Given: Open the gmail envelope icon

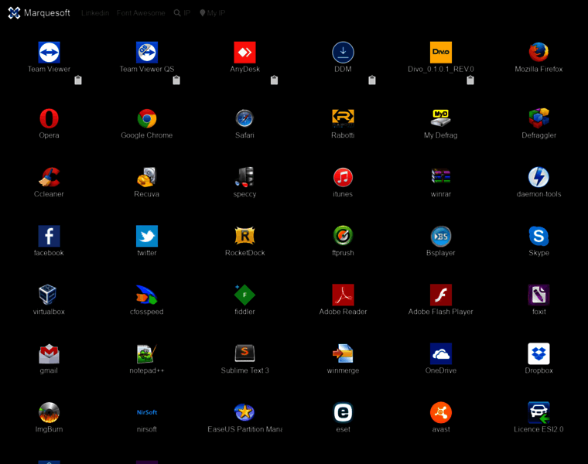Looking at the screenshot, I should (x=49, y=354).
